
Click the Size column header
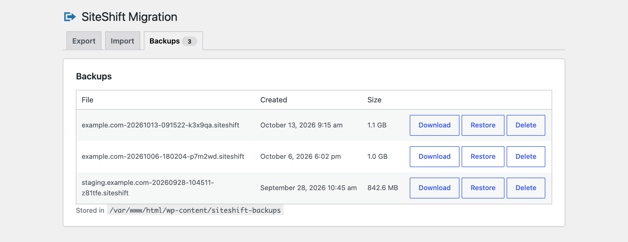(374, 100)
